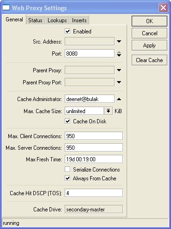Expand the Src. Address field arrow
Viewport: 171px width, 229px height.
(119, 41)
